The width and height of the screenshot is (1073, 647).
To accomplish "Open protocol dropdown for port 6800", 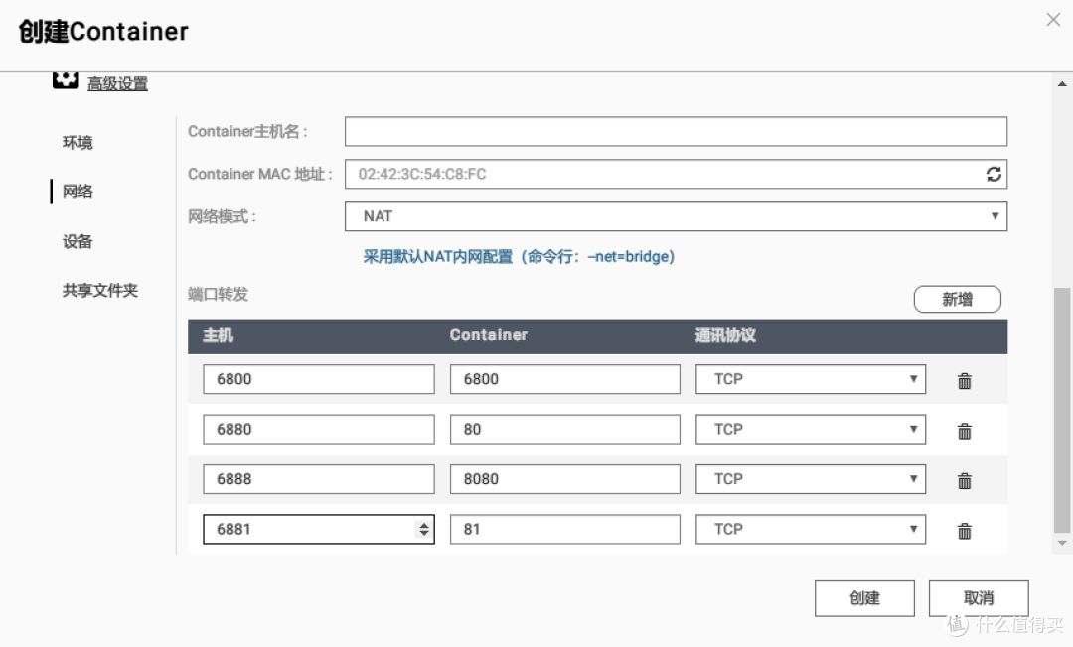I will (x=810, y=379).
